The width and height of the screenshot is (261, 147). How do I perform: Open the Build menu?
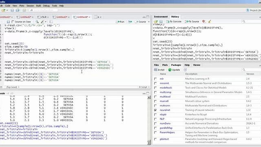coord(38,6)
